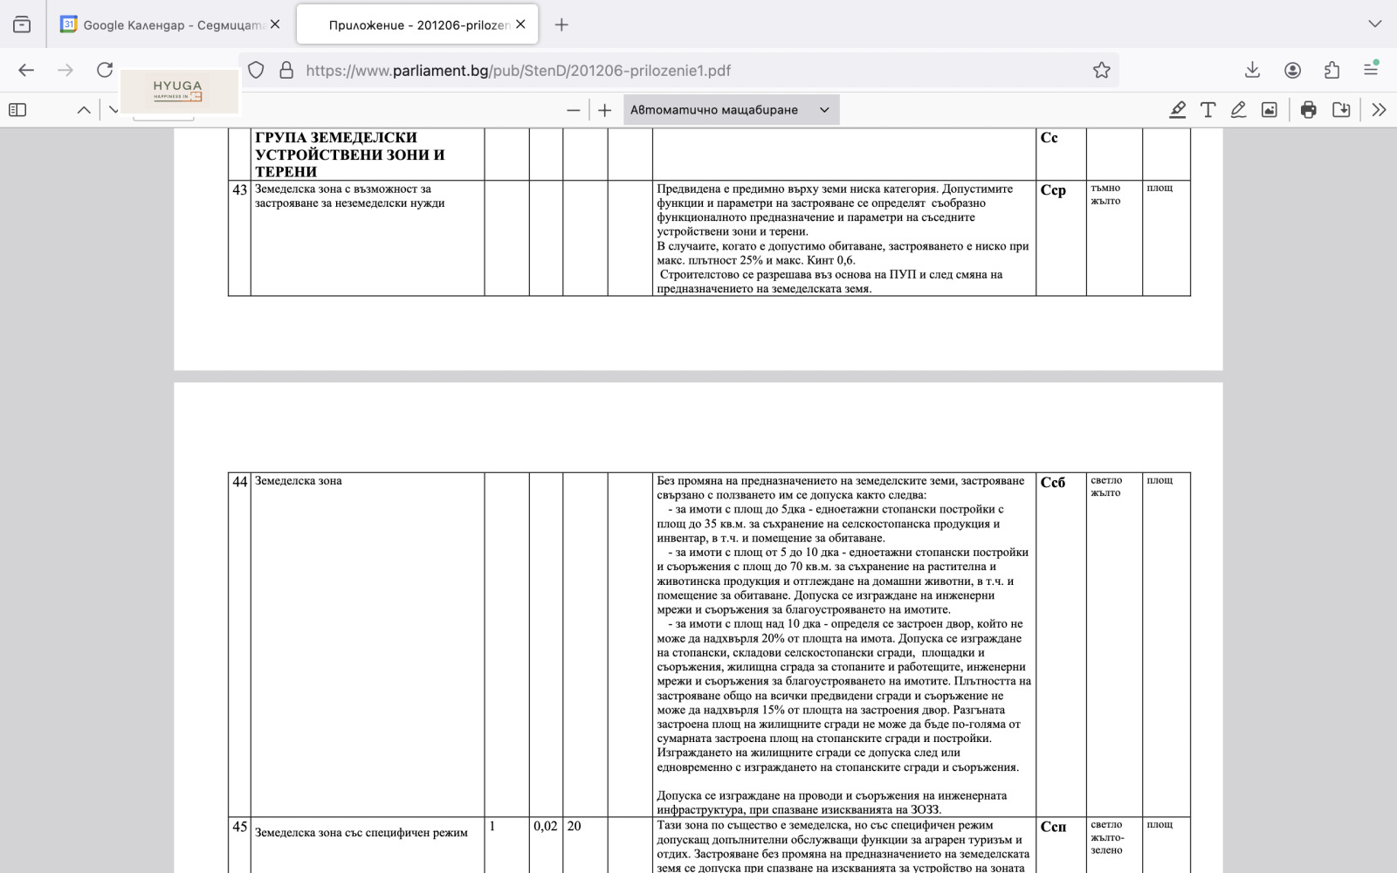The width and height of the screenshot is (1397, 873).
Task: Select the add image tool
Action: (1270, 110)
